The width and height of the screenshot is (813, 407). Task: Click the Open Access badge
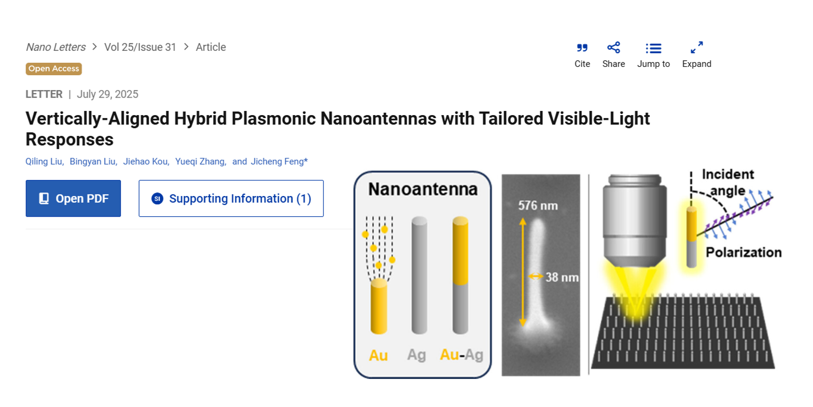click(x=54, y=68)
